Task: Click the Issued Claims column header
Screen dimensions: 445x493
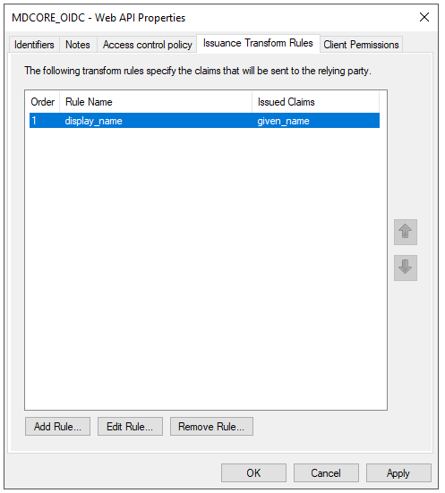Action: click(316, 102)
